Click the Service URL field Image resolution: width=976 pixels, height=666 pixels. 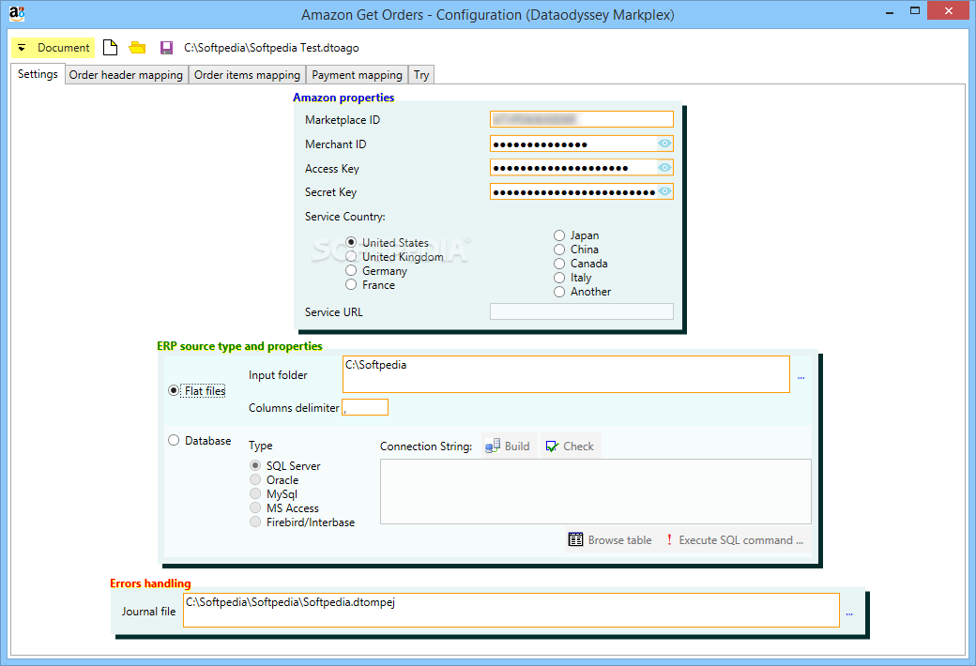[581, 311]
